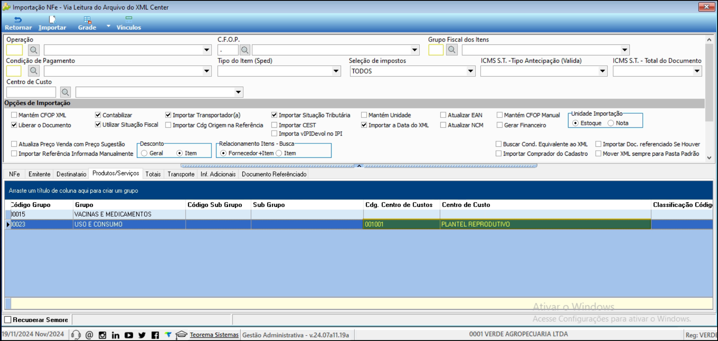Viewport: 718px width, 341px height.
Task: Click the Grupo Fiscal dos Itens search icon
Action: coord(452,50)
